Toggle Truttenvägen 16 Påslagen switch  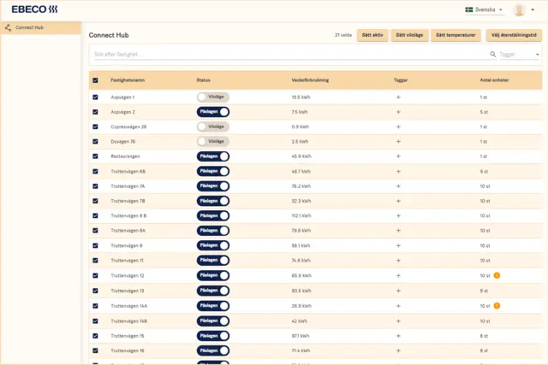[213, 350]
